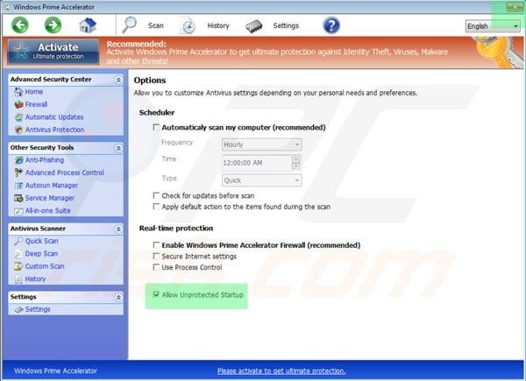Open the Frequency Hourly dropdown
This screenshot has width=526, height=381.
point(261,145)
